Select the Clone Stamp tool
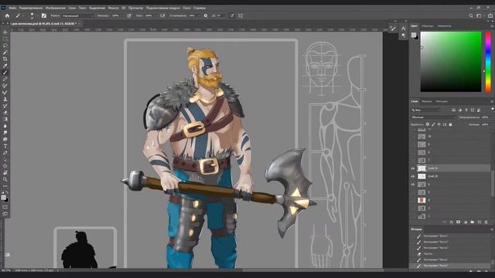Viewport: 495px width, 278px height. tap(5, 99)
